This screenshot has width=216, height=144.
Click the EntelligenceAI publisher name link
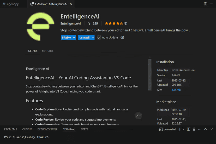(70, 23)
